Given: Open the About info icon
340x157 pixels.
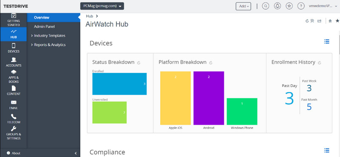Looking at the screenshot, I should point(8,153).
